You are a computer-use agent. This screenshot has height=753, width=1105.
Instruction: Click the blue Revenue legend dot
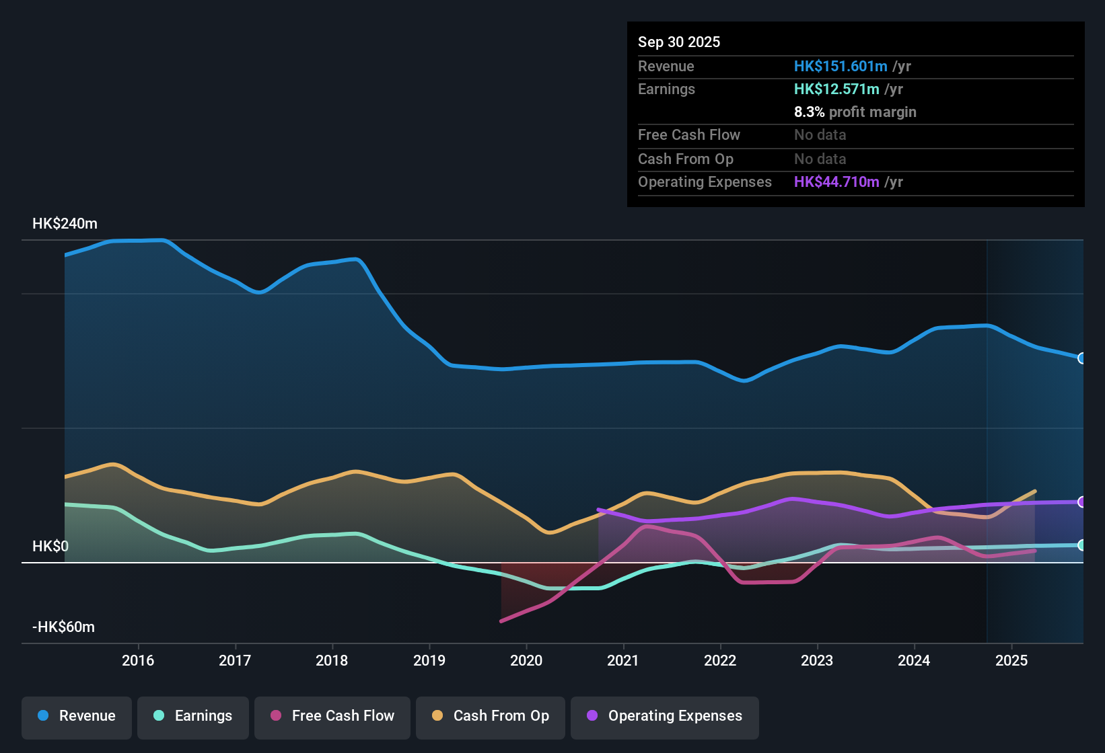pos(42,716)
